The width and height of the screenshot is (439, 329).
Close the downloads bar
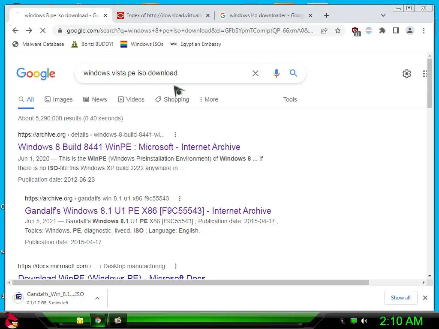click(425, 298)
